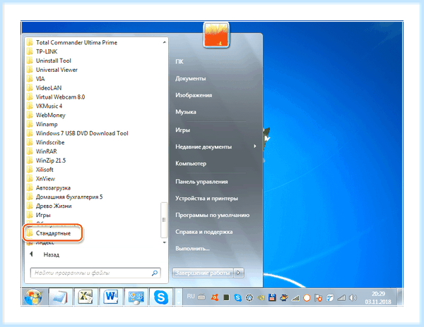Expand the TP-LINK program folder

coord(47,51)
